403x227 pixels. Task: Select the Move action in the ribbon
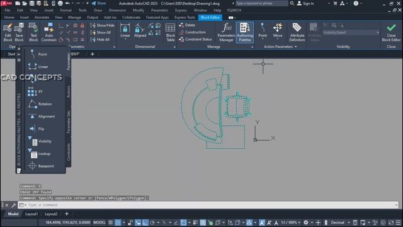278,31
